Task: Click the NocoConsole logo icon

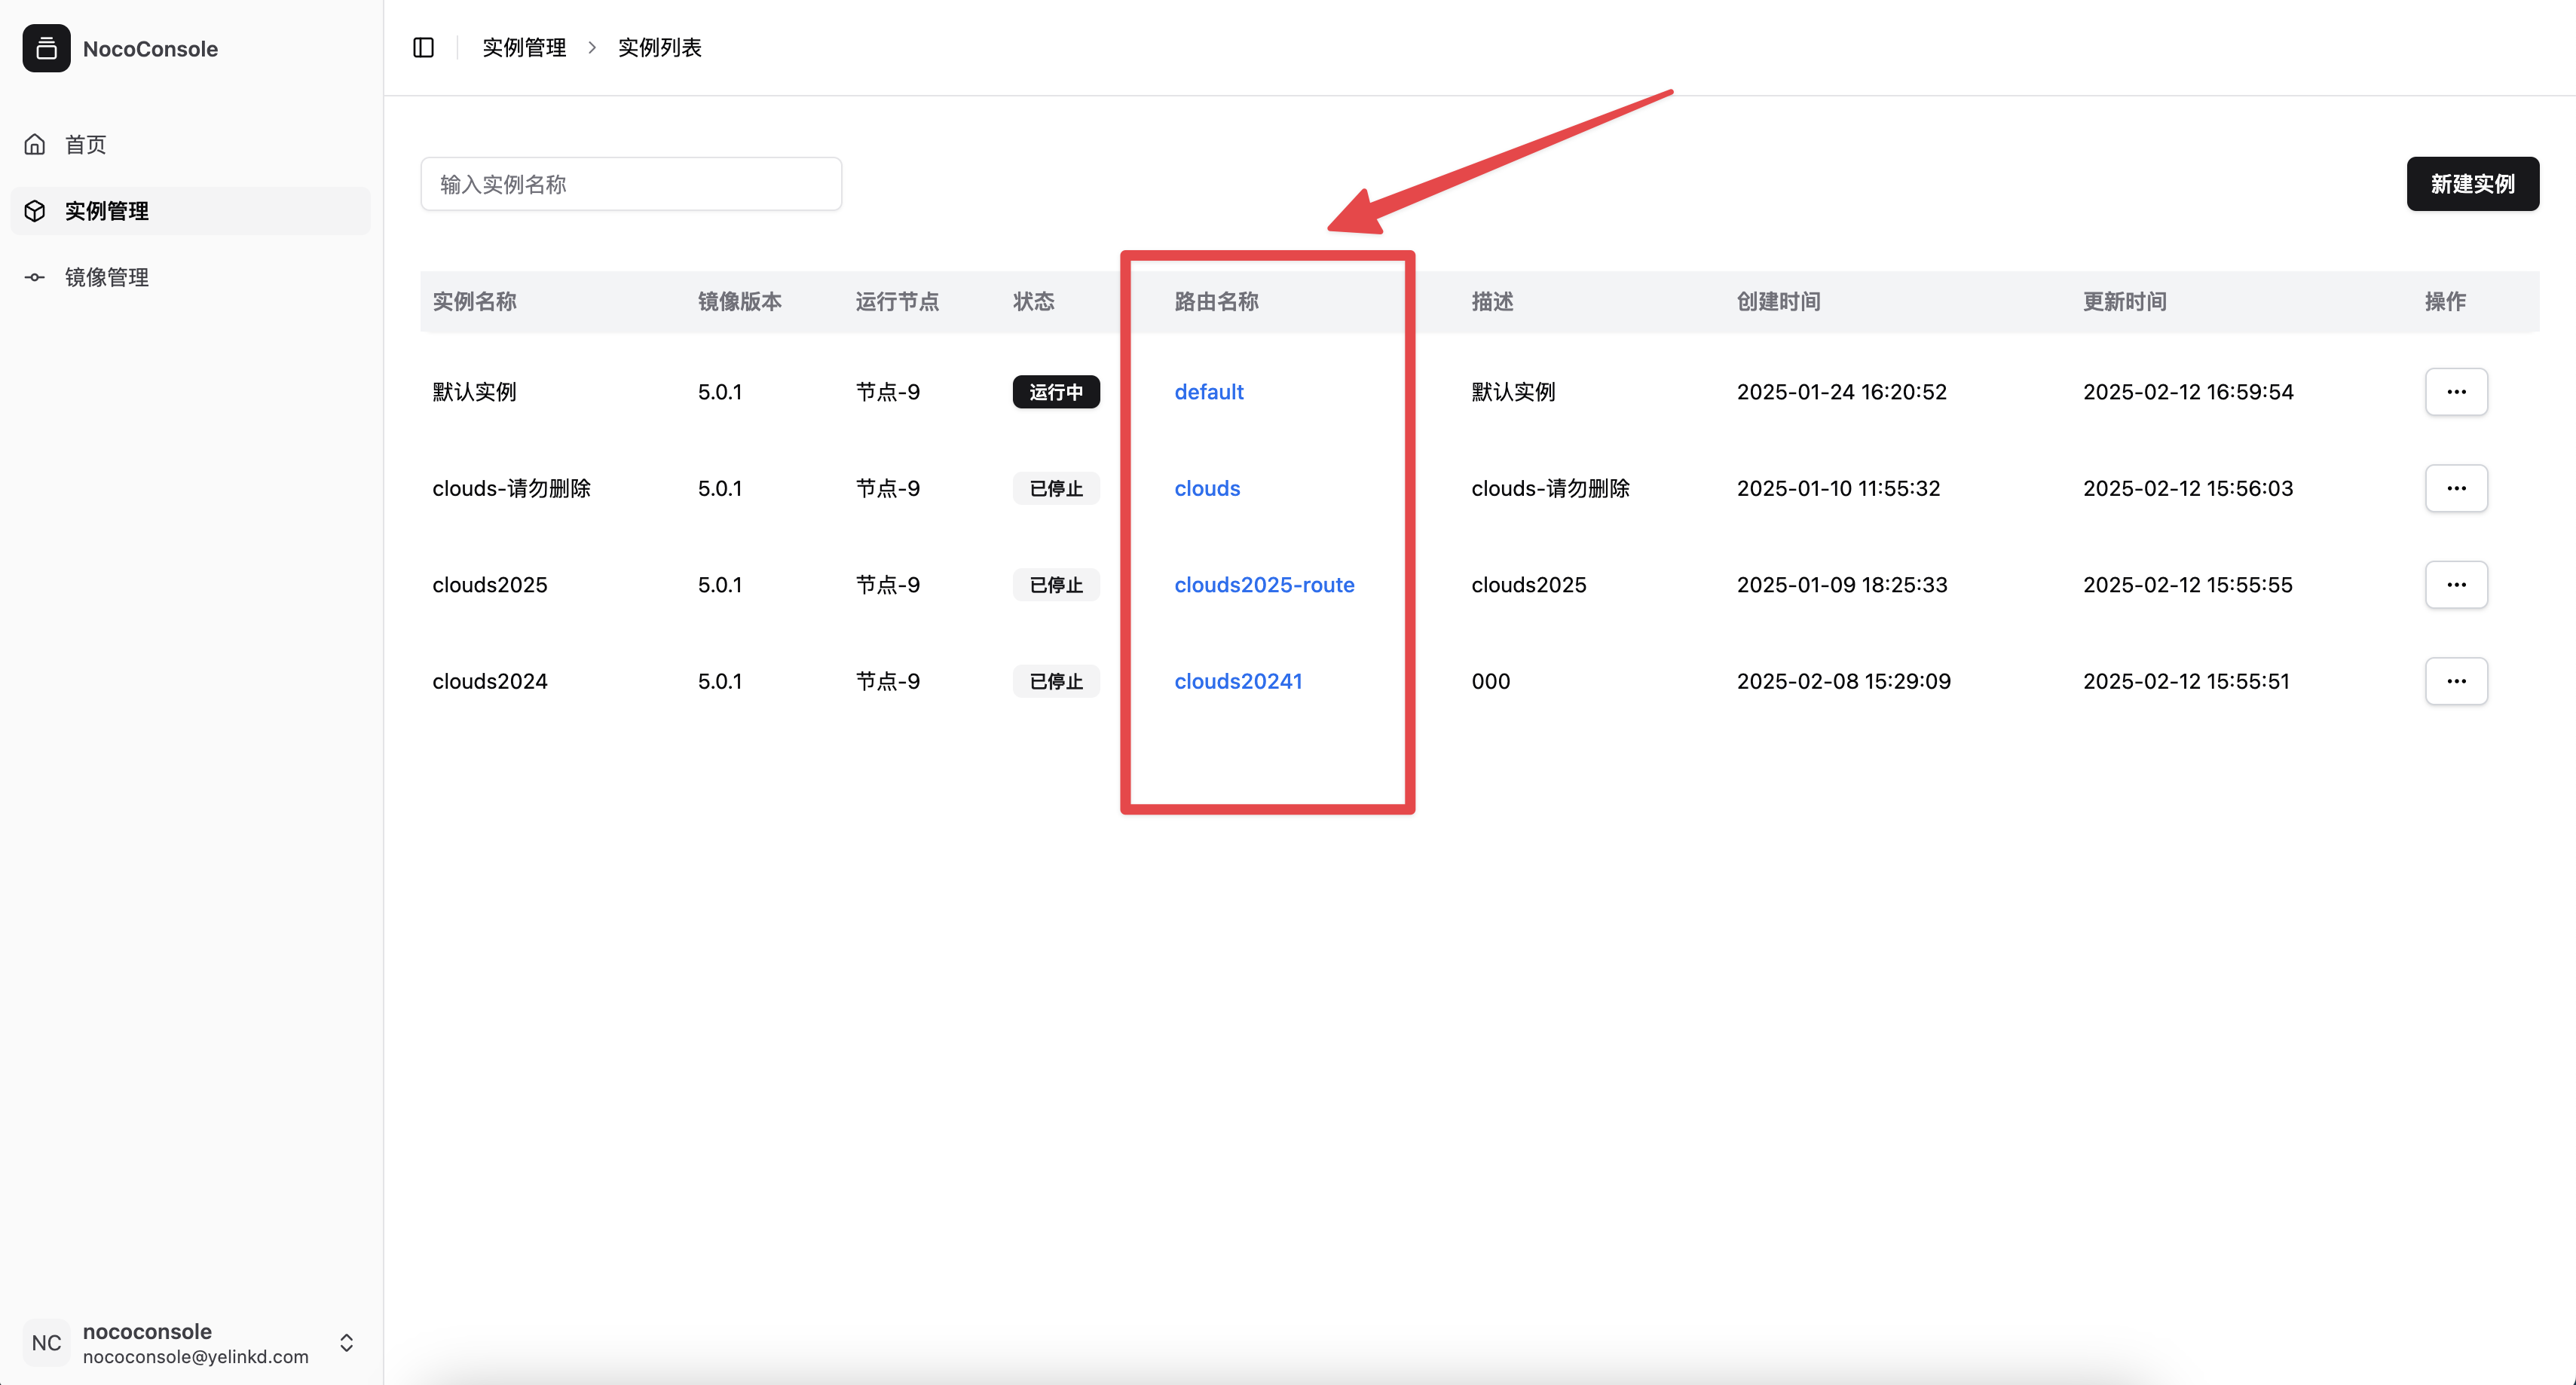Action: 46,48
